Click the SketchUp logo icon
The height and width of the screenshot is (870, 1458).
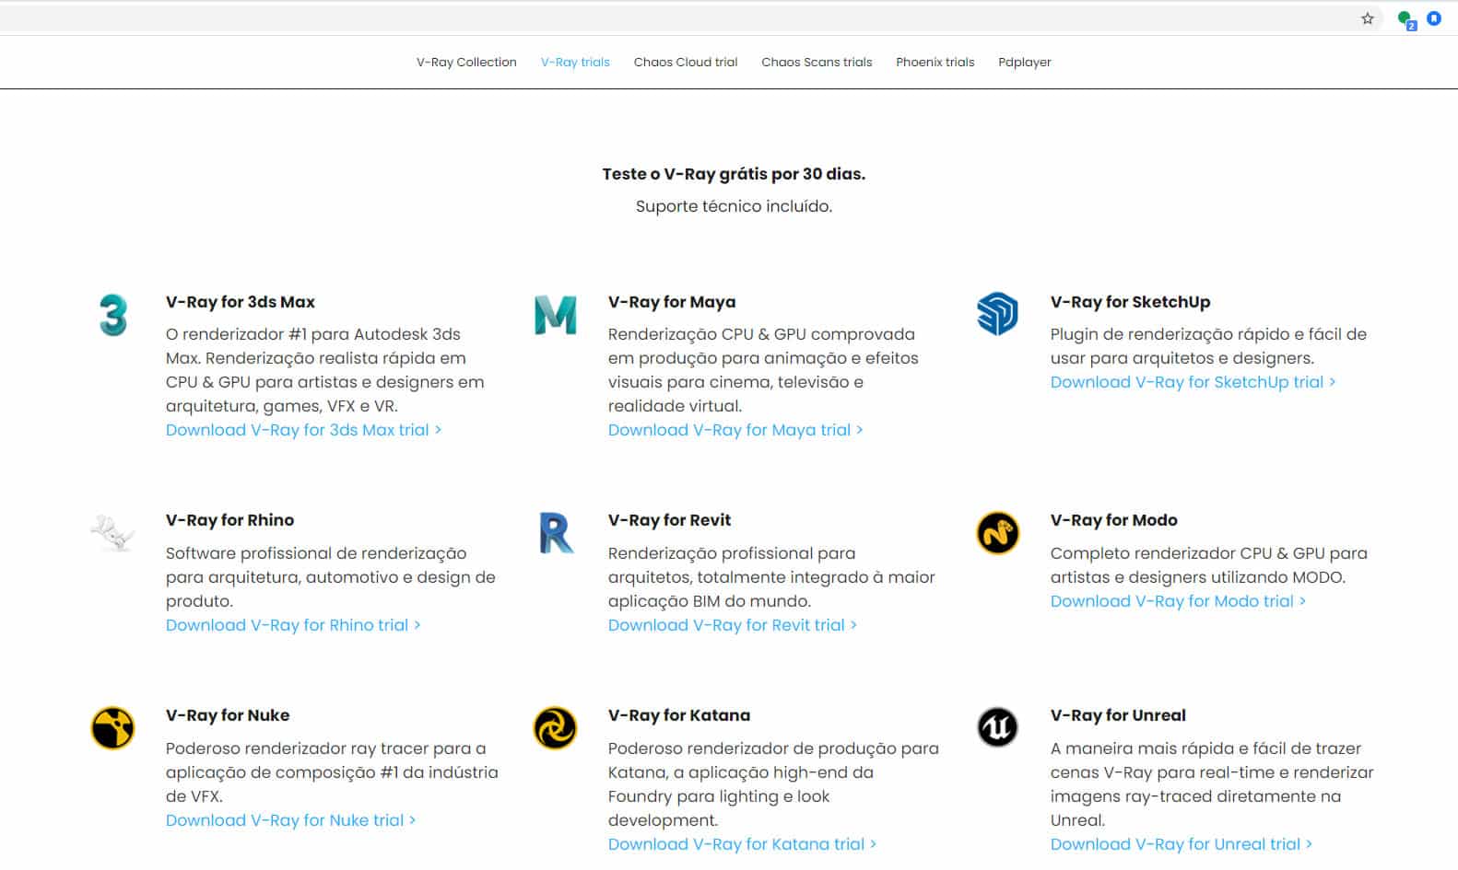(x=997, y=314)
